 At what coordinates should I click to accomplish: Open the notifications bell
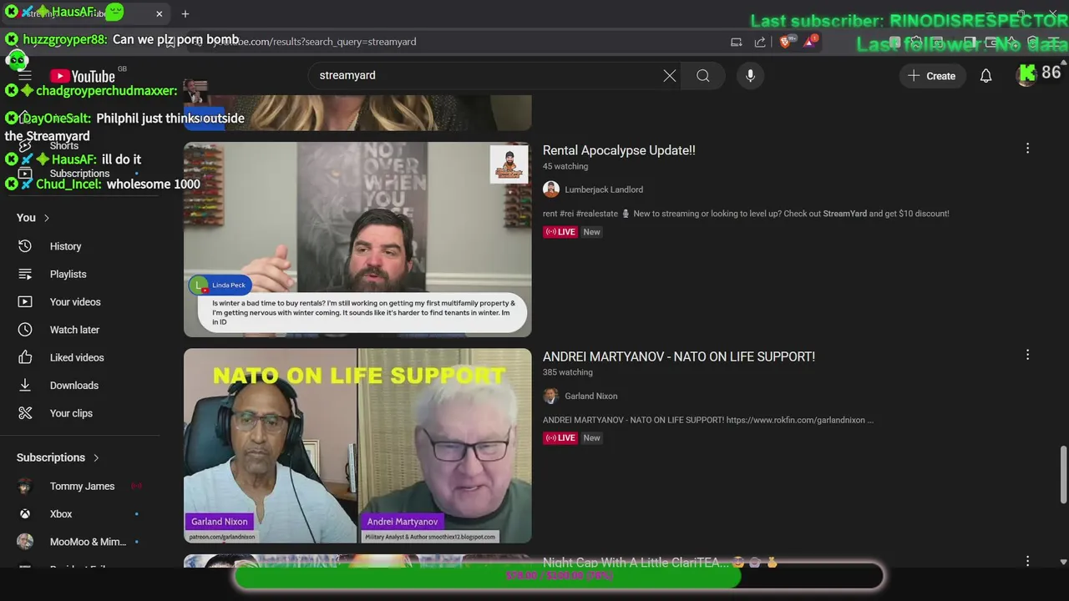pos(985,75)
